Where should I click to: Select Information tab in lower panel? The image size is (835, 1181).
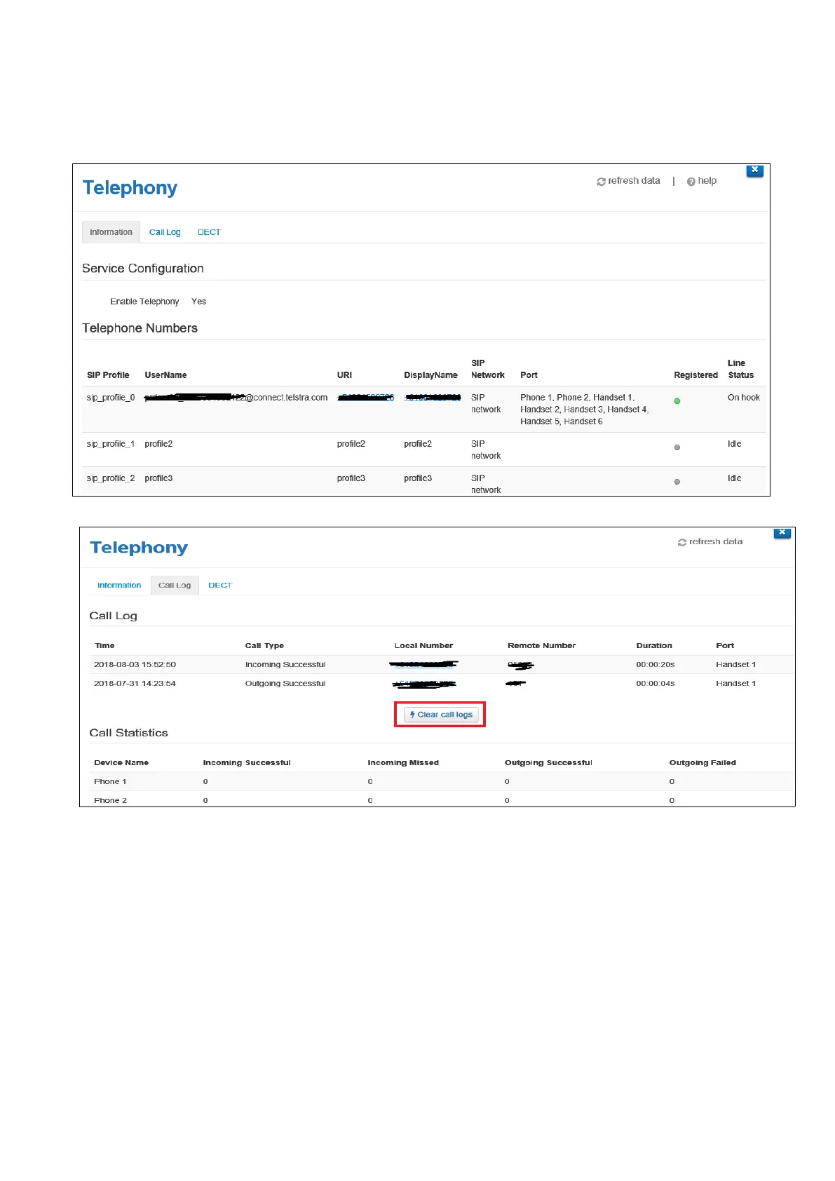click(119, 585)
